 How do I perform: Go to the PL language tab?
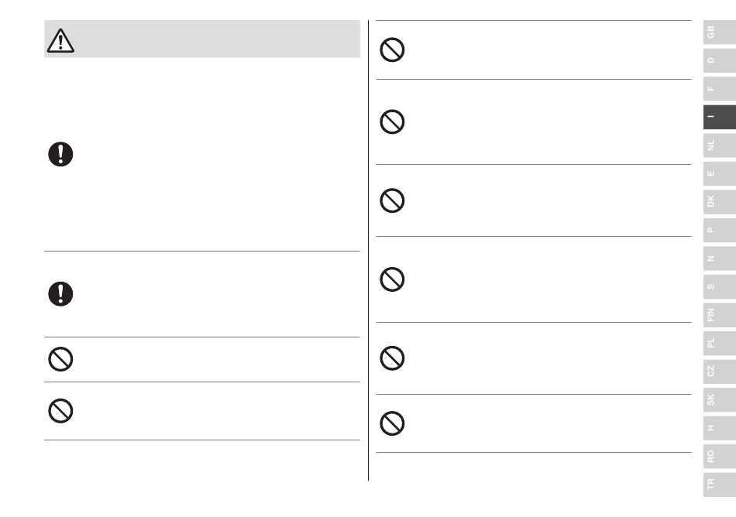(x=720, y=343)
